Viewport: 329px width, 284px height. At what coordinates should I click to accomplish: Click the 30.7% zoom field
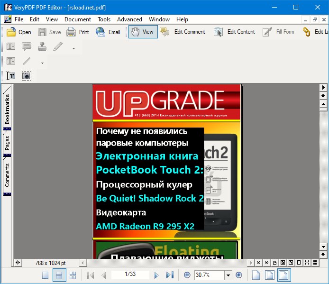point(209,275)
